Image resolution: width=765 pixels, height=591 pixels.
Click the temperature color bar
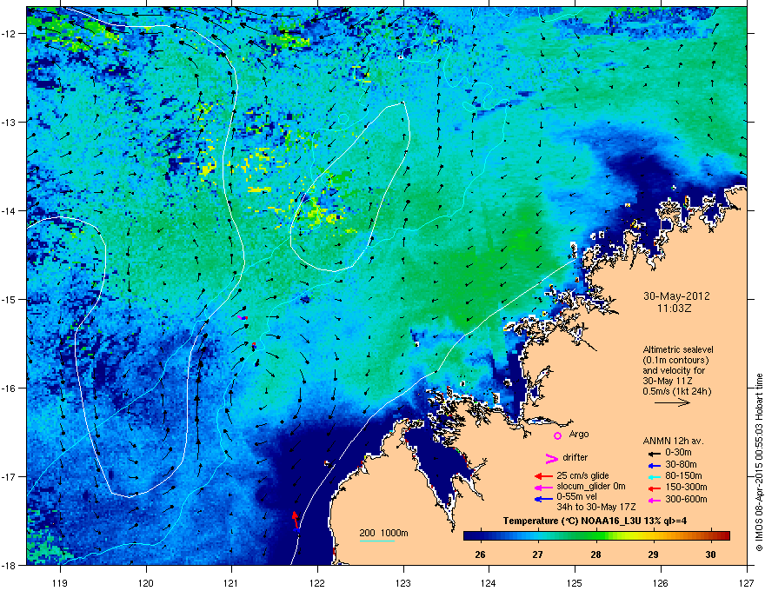596,536
